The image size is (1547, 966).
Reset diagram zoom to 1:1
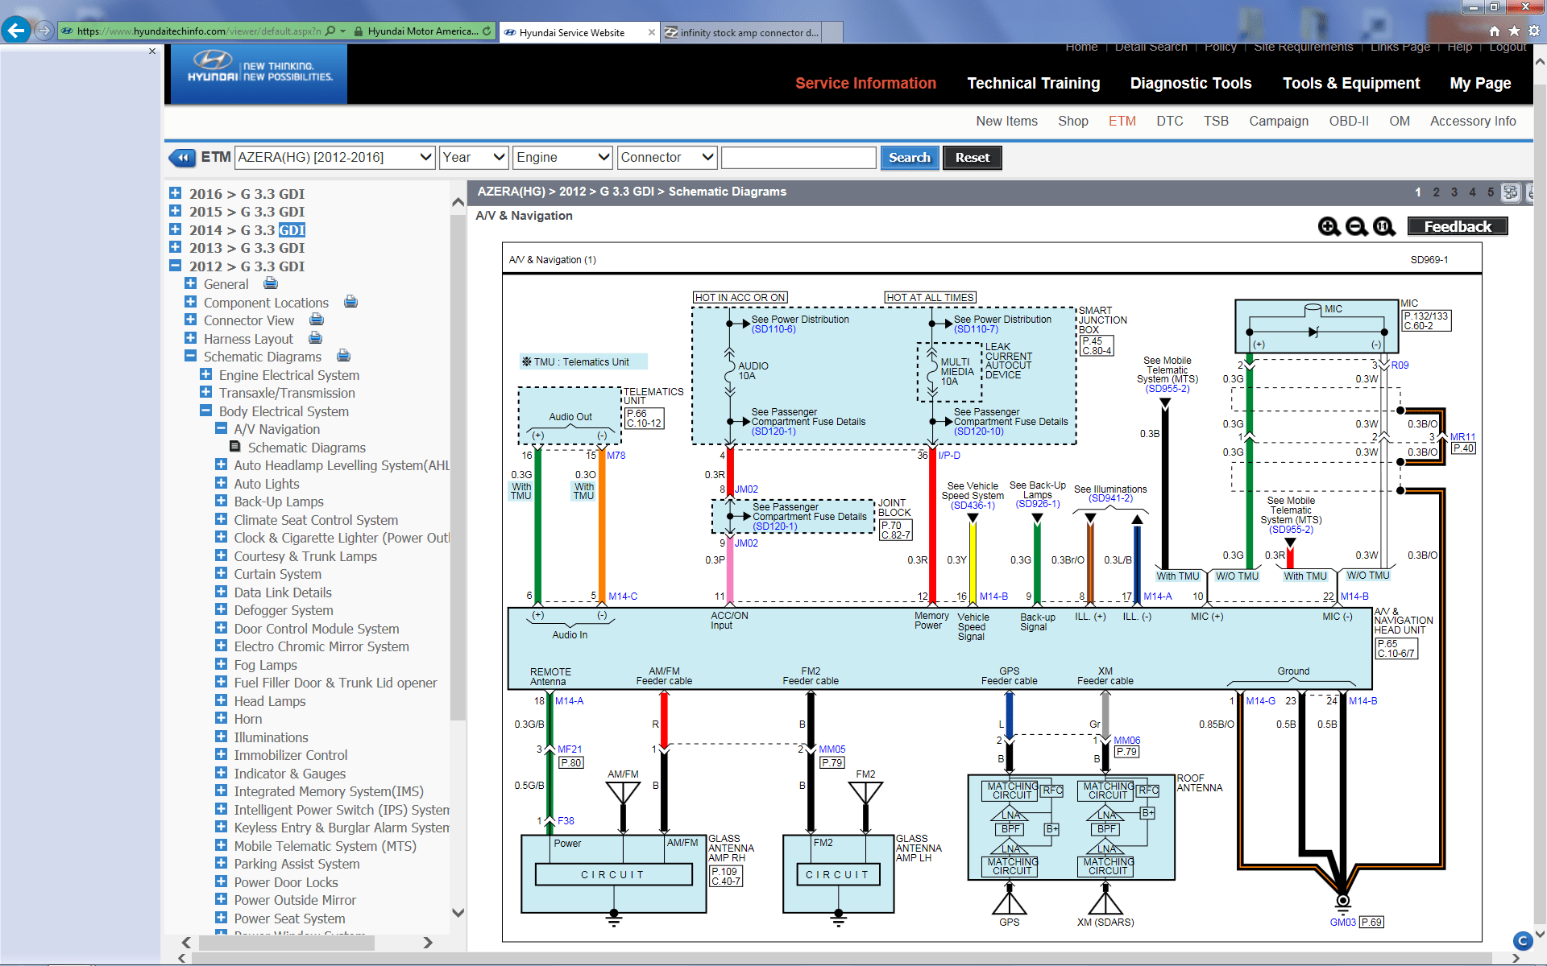[1383, 227]
